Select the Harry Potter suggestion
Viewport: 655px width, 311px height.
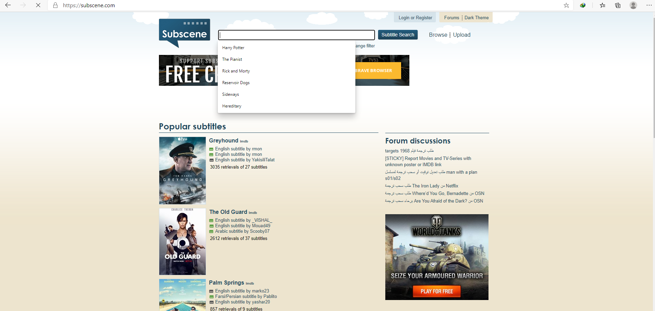pos(287,48)
